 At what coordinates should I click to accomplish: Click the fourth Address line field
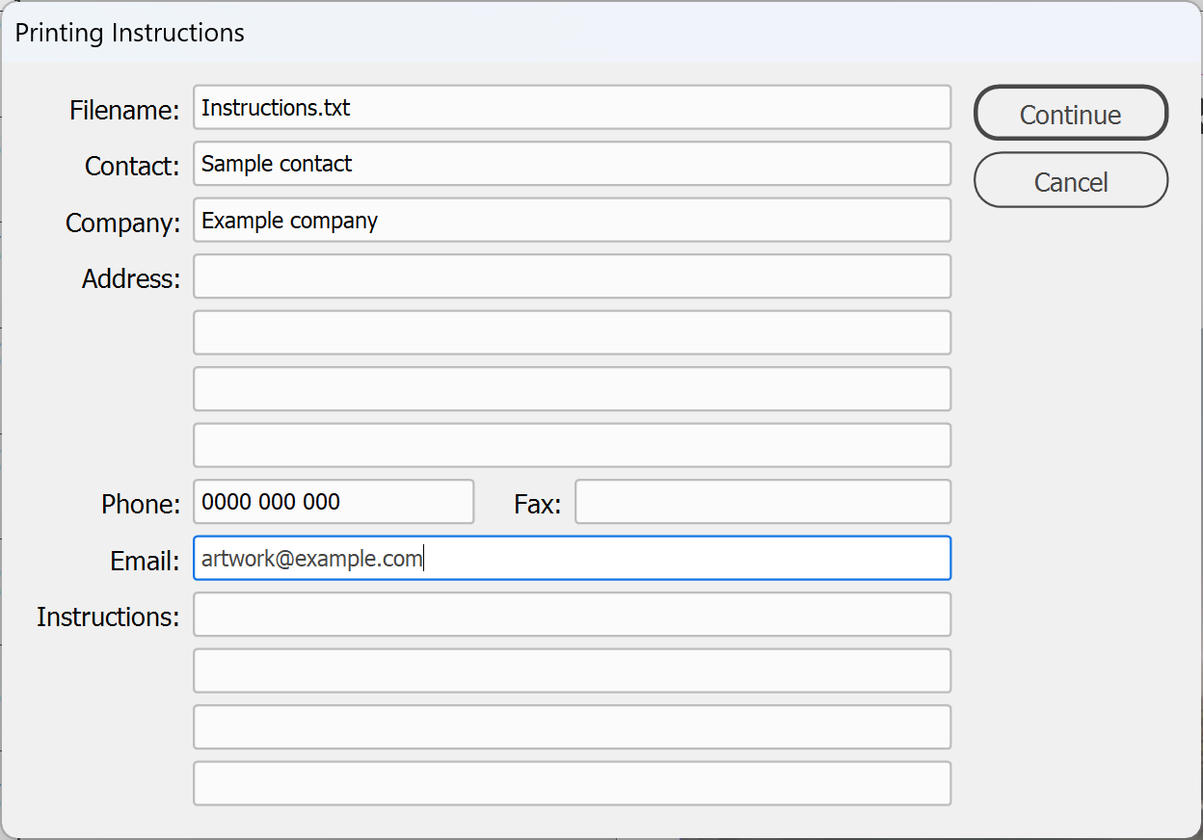coord(573,445)
